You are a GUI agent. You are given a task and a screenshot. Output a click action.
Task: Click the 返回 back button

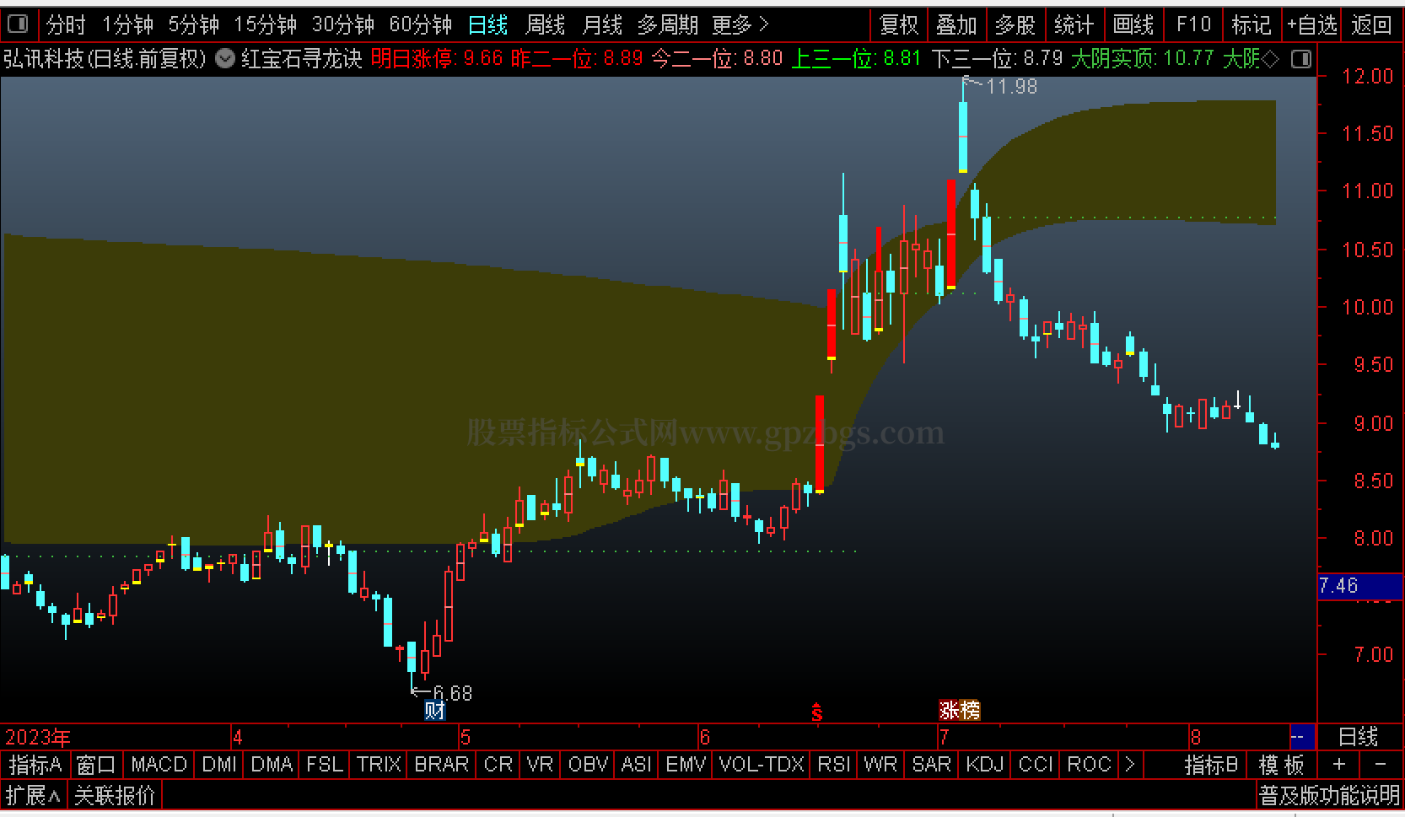pyautogui.click(x=1371, y=25)
